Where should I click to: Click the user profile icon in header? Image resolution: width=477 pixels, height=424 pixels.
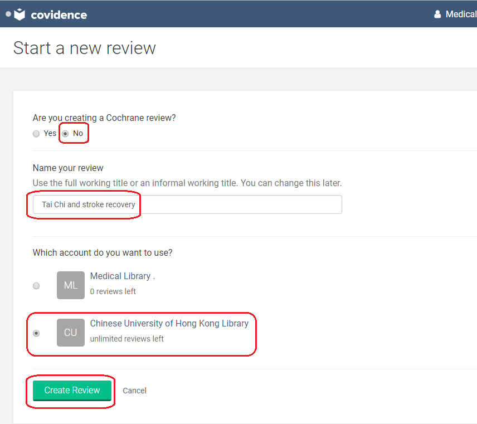pyautogui.click(x=437, y=14)
